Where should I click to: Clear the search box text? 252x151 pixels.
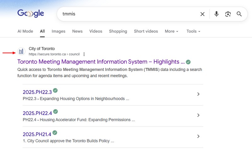click(x=202, y=14)
